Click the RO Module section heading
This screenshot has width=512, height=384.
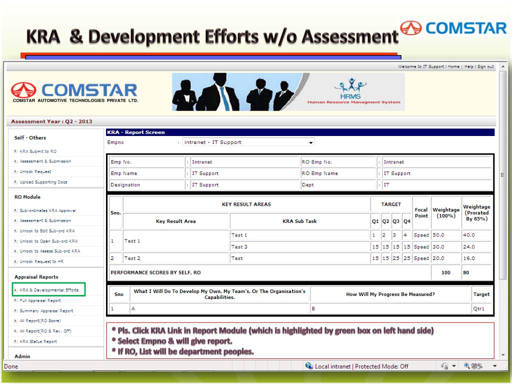pyautogui.click(x=27, y=197)
